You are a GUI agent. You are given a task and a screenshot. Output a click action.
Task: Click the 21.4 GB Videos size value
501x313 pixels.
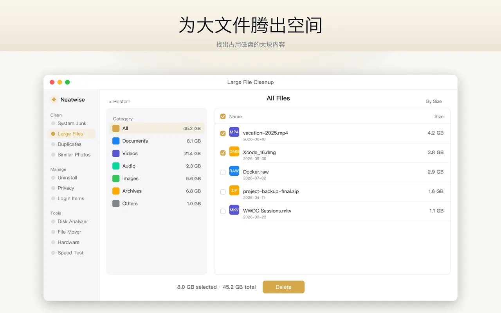pyautogui.click(x=193, y=153)
